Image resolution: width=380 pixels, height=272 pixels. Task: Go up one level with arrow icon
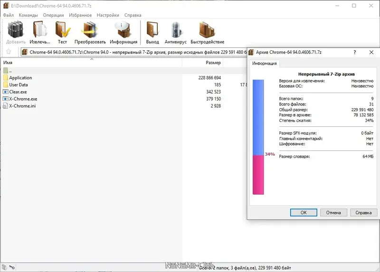9,52
